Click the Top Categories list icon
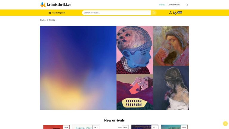 click(50, 13)
